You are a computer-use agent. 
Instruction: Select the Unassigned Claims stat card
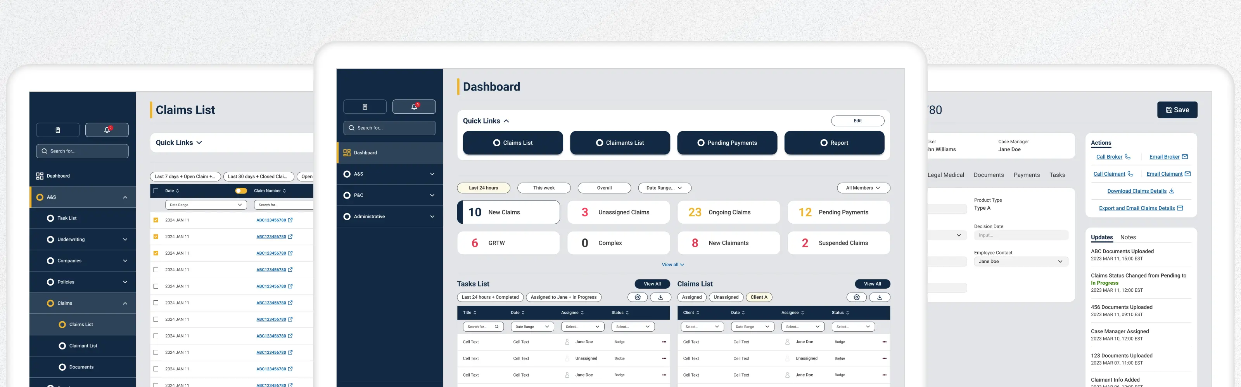coord(618,212)
